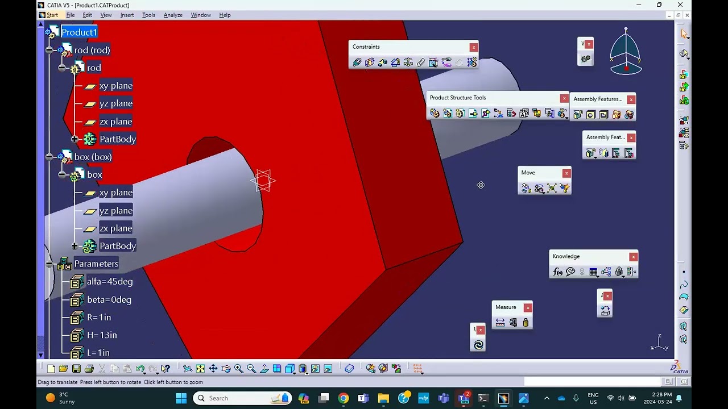The width and height of the screenshot is (728, 409).
Task: Insert a new Part via Product Structure Tools
Action: tap(460, 114)
